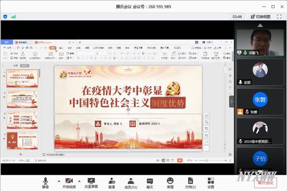Image resolution: width=287 pixels, height=191 pixels.
Task: Click the blue shield security icon
Action: [5, 17]
